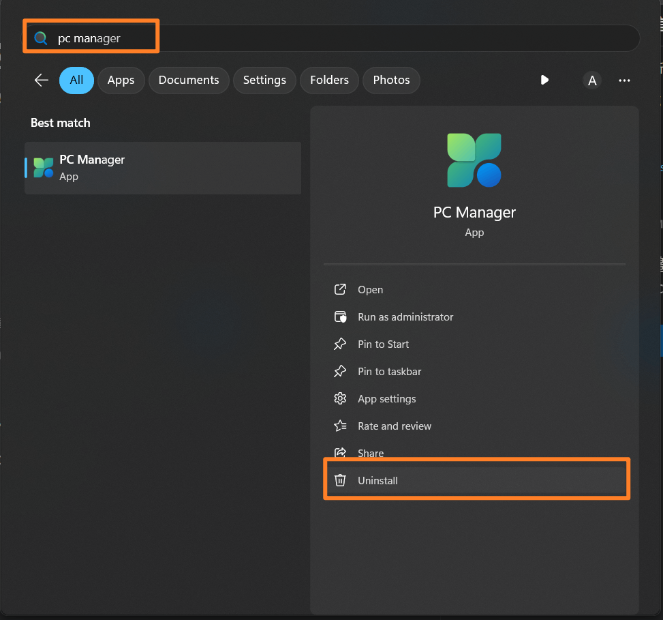Screen dimensions: 663x620
Task: Click the App settings gear icon
Action: pos(340,399)
